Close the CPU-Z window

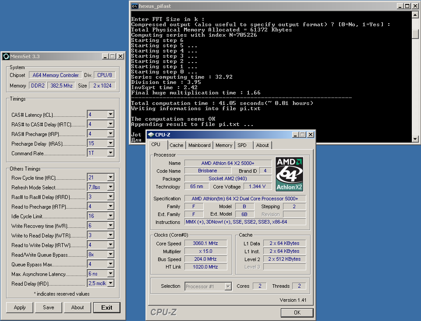(310, 135)
